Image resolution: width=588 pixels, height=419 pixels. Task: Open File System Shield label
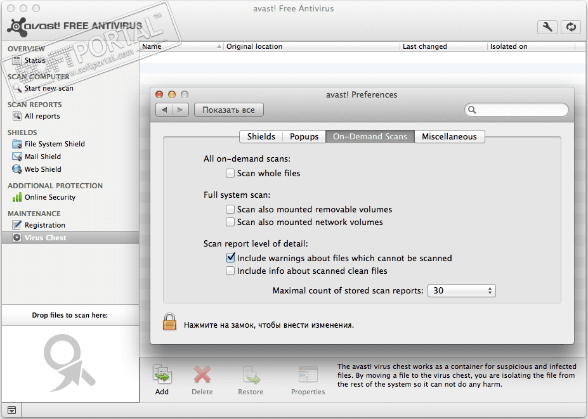pyautogui.click(x=55, y=144)
